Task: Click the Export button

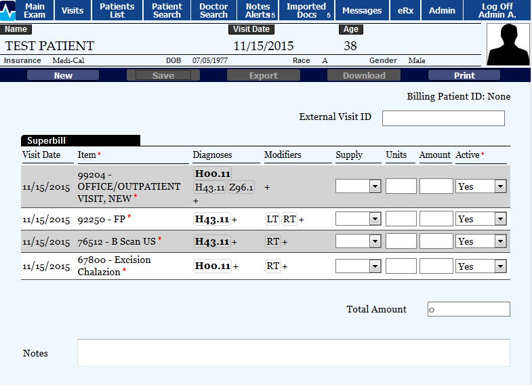Action: click(263, 75)
